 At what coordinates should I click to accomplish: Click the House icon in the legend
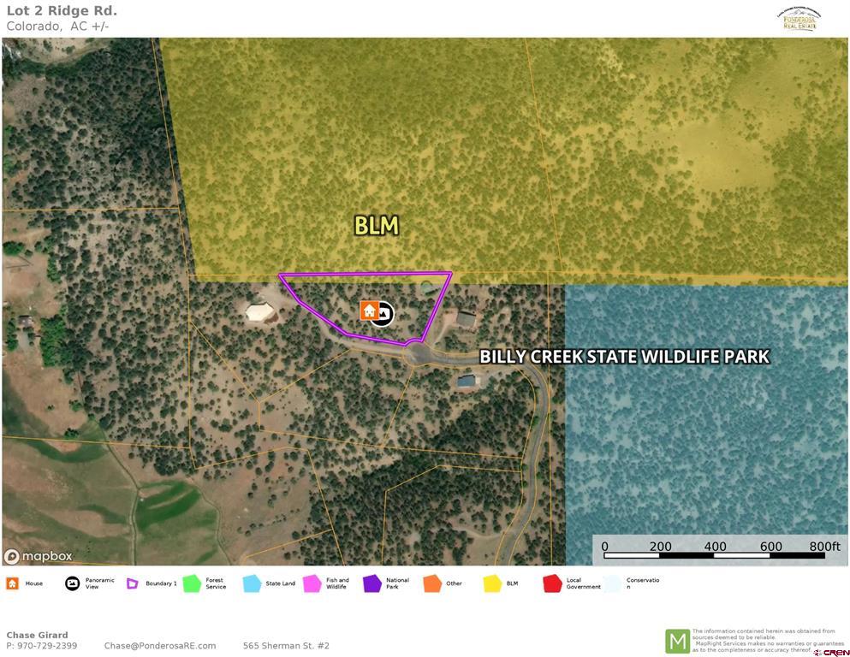(x=12, y=583)
